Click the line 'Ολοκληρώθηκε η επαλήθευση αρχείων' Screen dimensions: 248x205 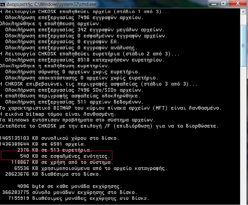50,24
